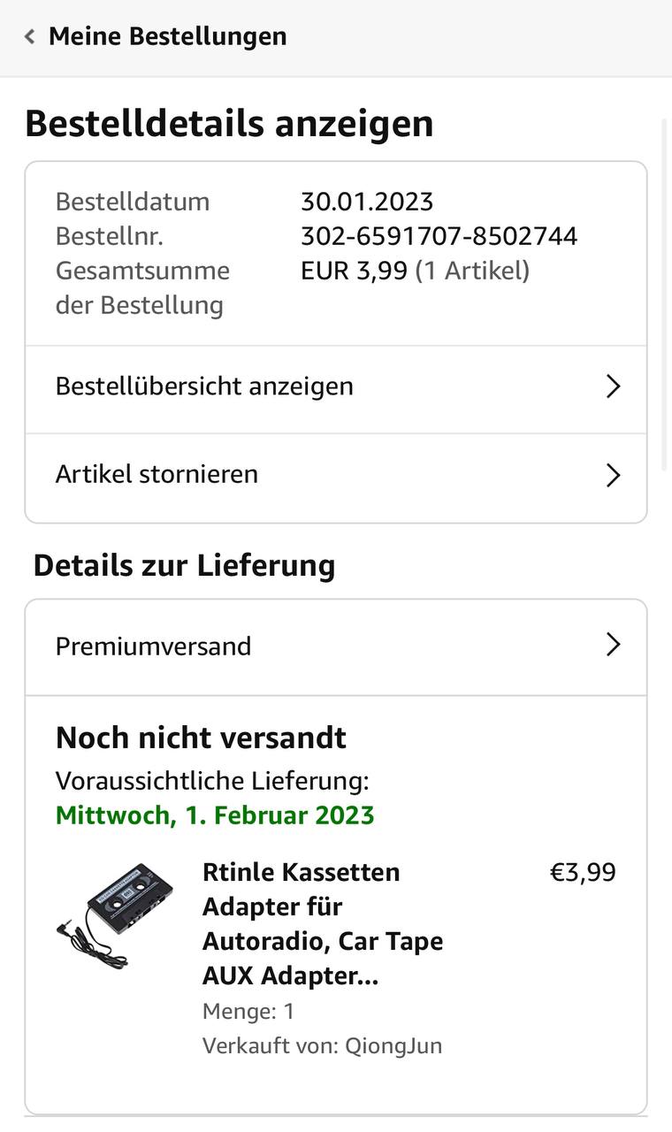Open Rtinle Kassetten Adapter product title
Image resolution: width=672 pixels, height=1132 pixels.
(322, 924)
